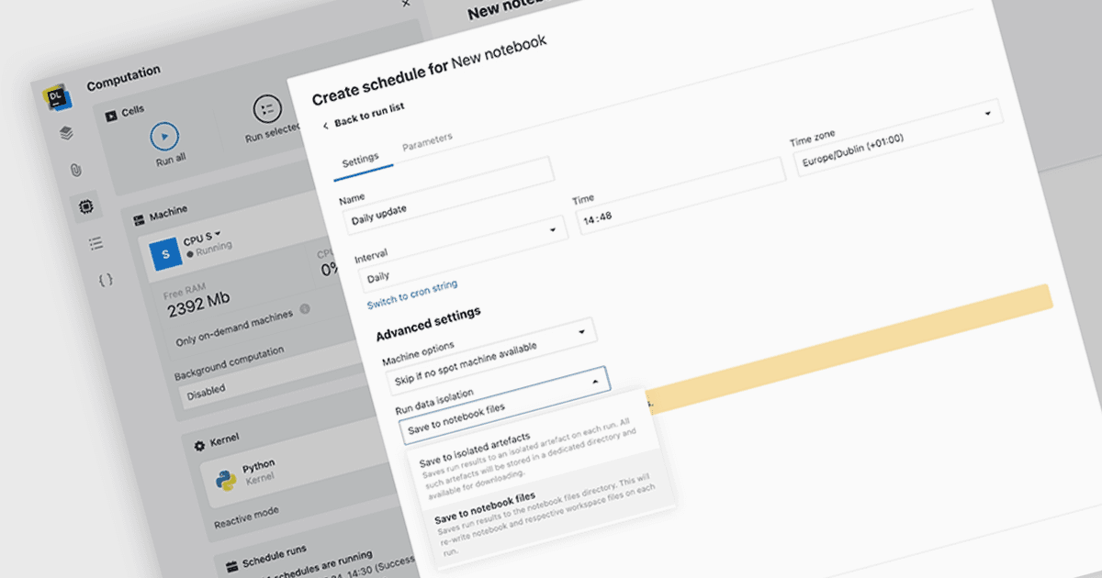Switch to the Parameters tab
The width and height of the screenshot is (1102, 578).
[x=427, y=142]
